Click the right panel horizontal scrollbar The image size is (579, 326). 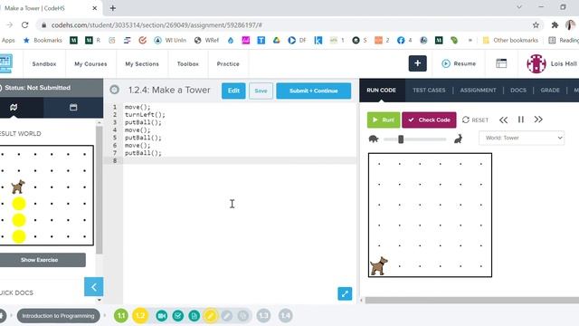472,301
